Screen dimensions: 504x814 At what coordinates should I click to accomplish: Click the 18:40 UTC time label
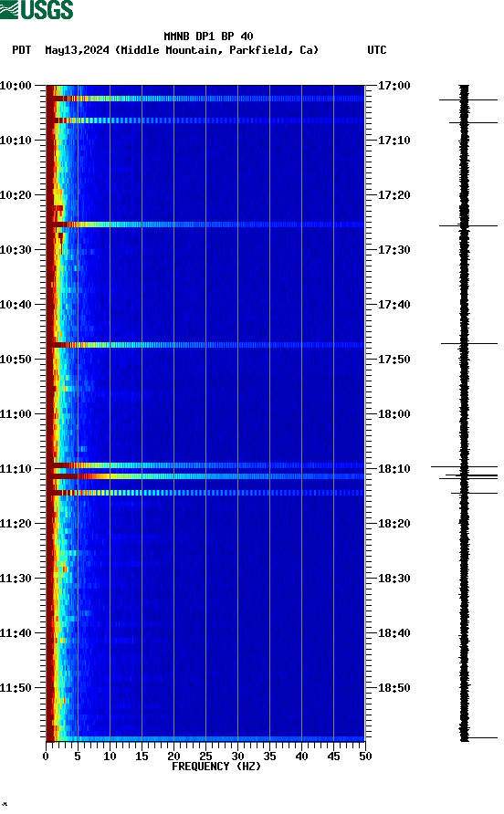click(394, 633)
